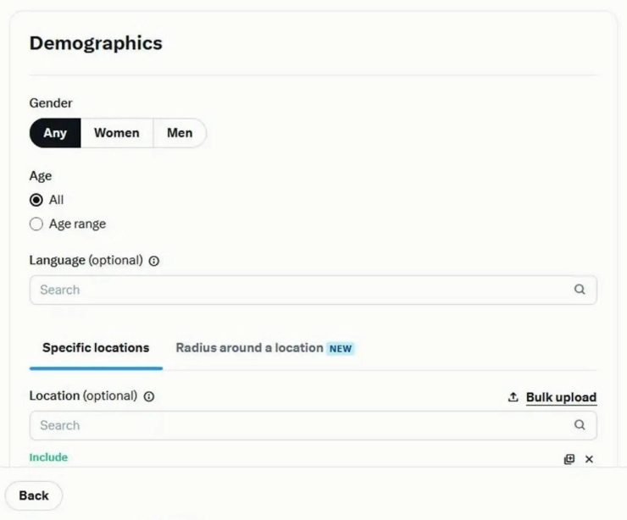Click the upload arrow icon beside Bulk upload
Viewport: 627px width, 520px height.
(x=513, y=397)
